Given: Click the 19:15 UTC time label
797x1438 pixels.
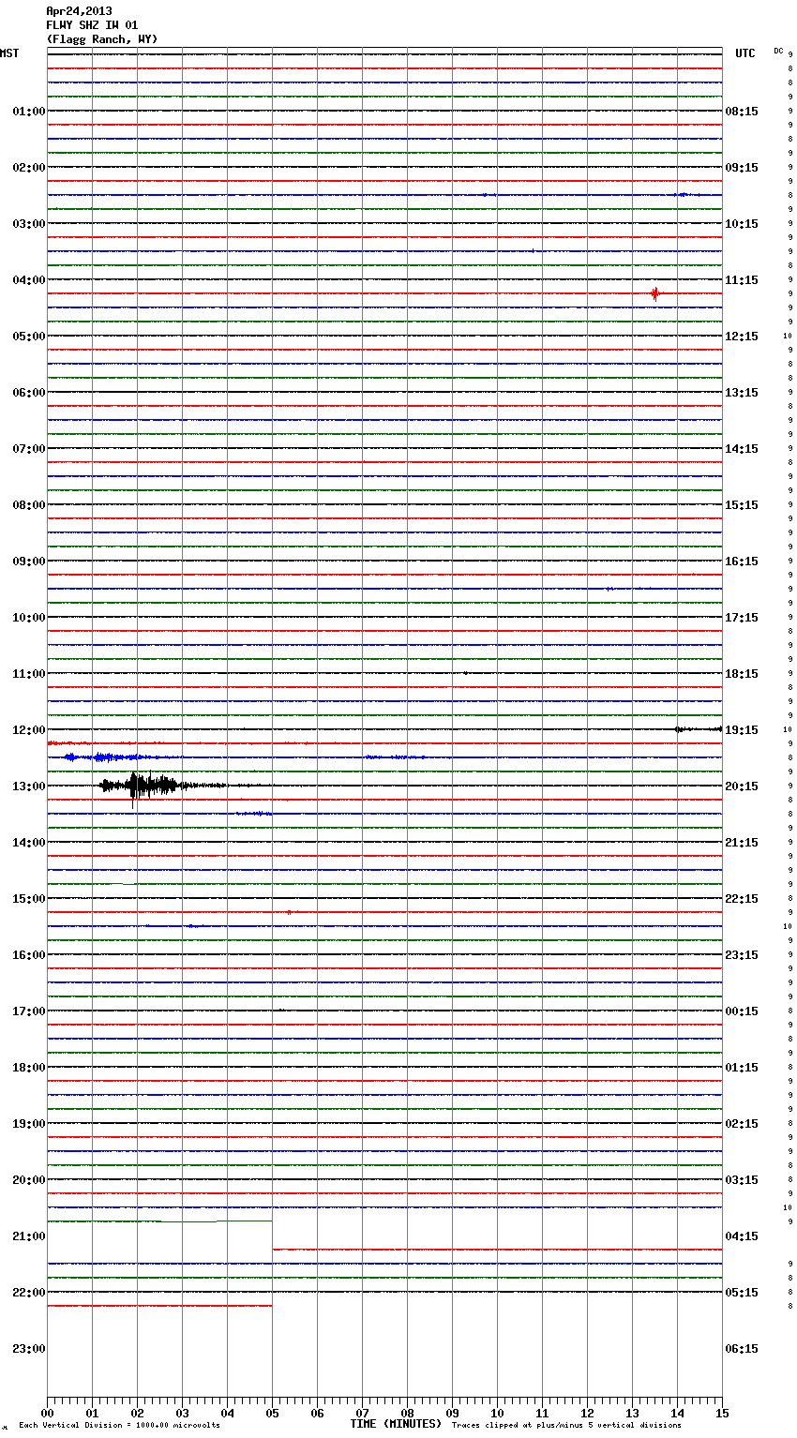Looking at the screenshot, I should click(x=742, y=730).
